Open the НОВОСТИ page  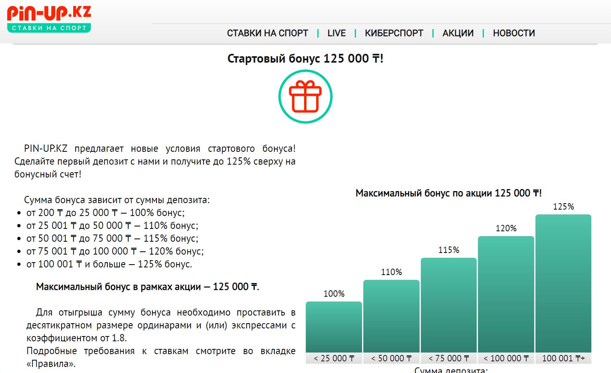[514, 33]
